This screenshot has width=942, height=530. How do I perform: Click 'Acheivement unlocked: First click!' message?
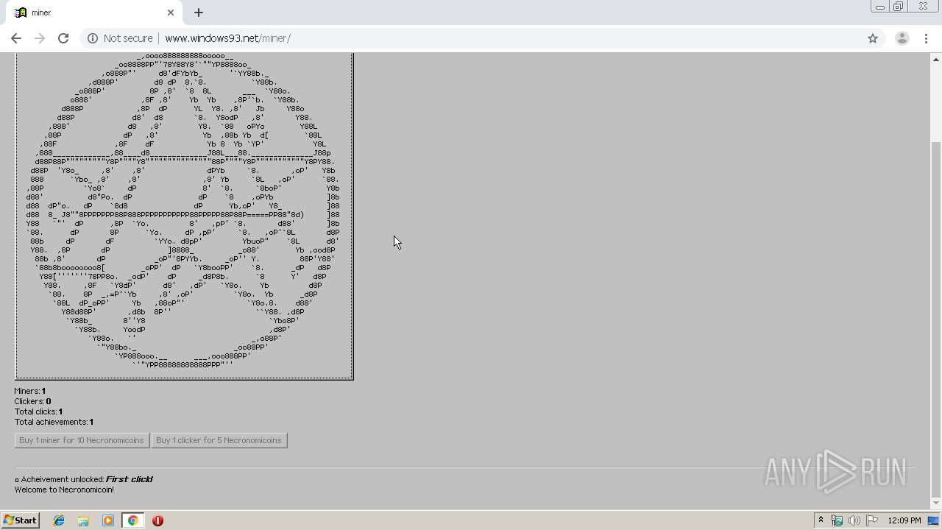point(84,479)
